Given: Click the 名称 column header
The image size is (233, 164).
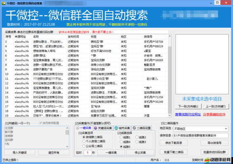Looking at the screenshot, I should pyautogui.click(x=49, y=37).
